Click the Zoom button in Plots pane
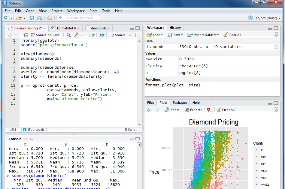285x189 pixels. tap(172, 110)
